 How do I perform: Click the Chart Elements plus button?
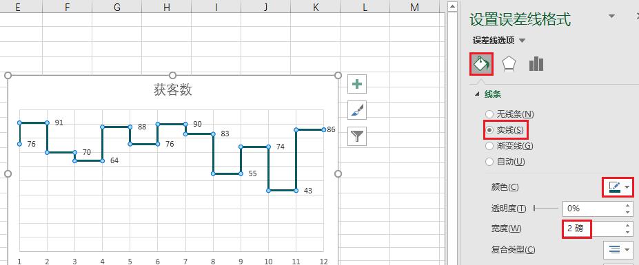[x=357, y=84]
